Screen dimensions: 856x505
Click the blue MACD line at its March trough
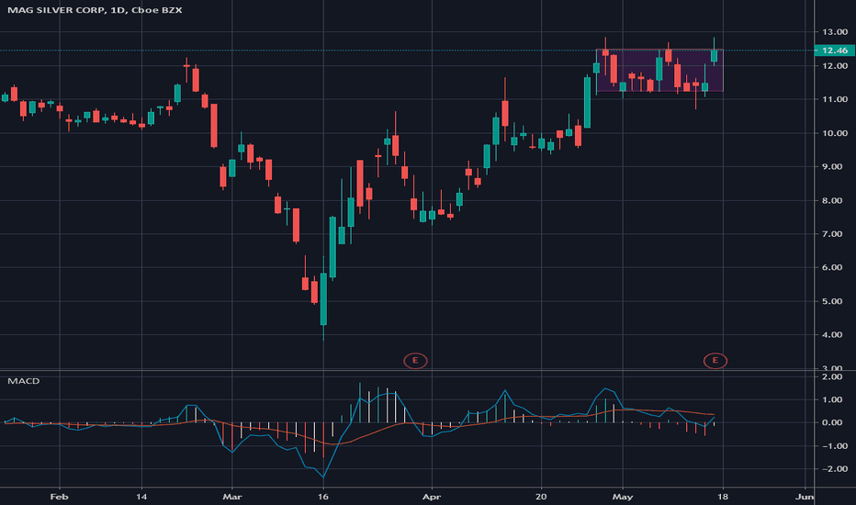click(323, 477)
